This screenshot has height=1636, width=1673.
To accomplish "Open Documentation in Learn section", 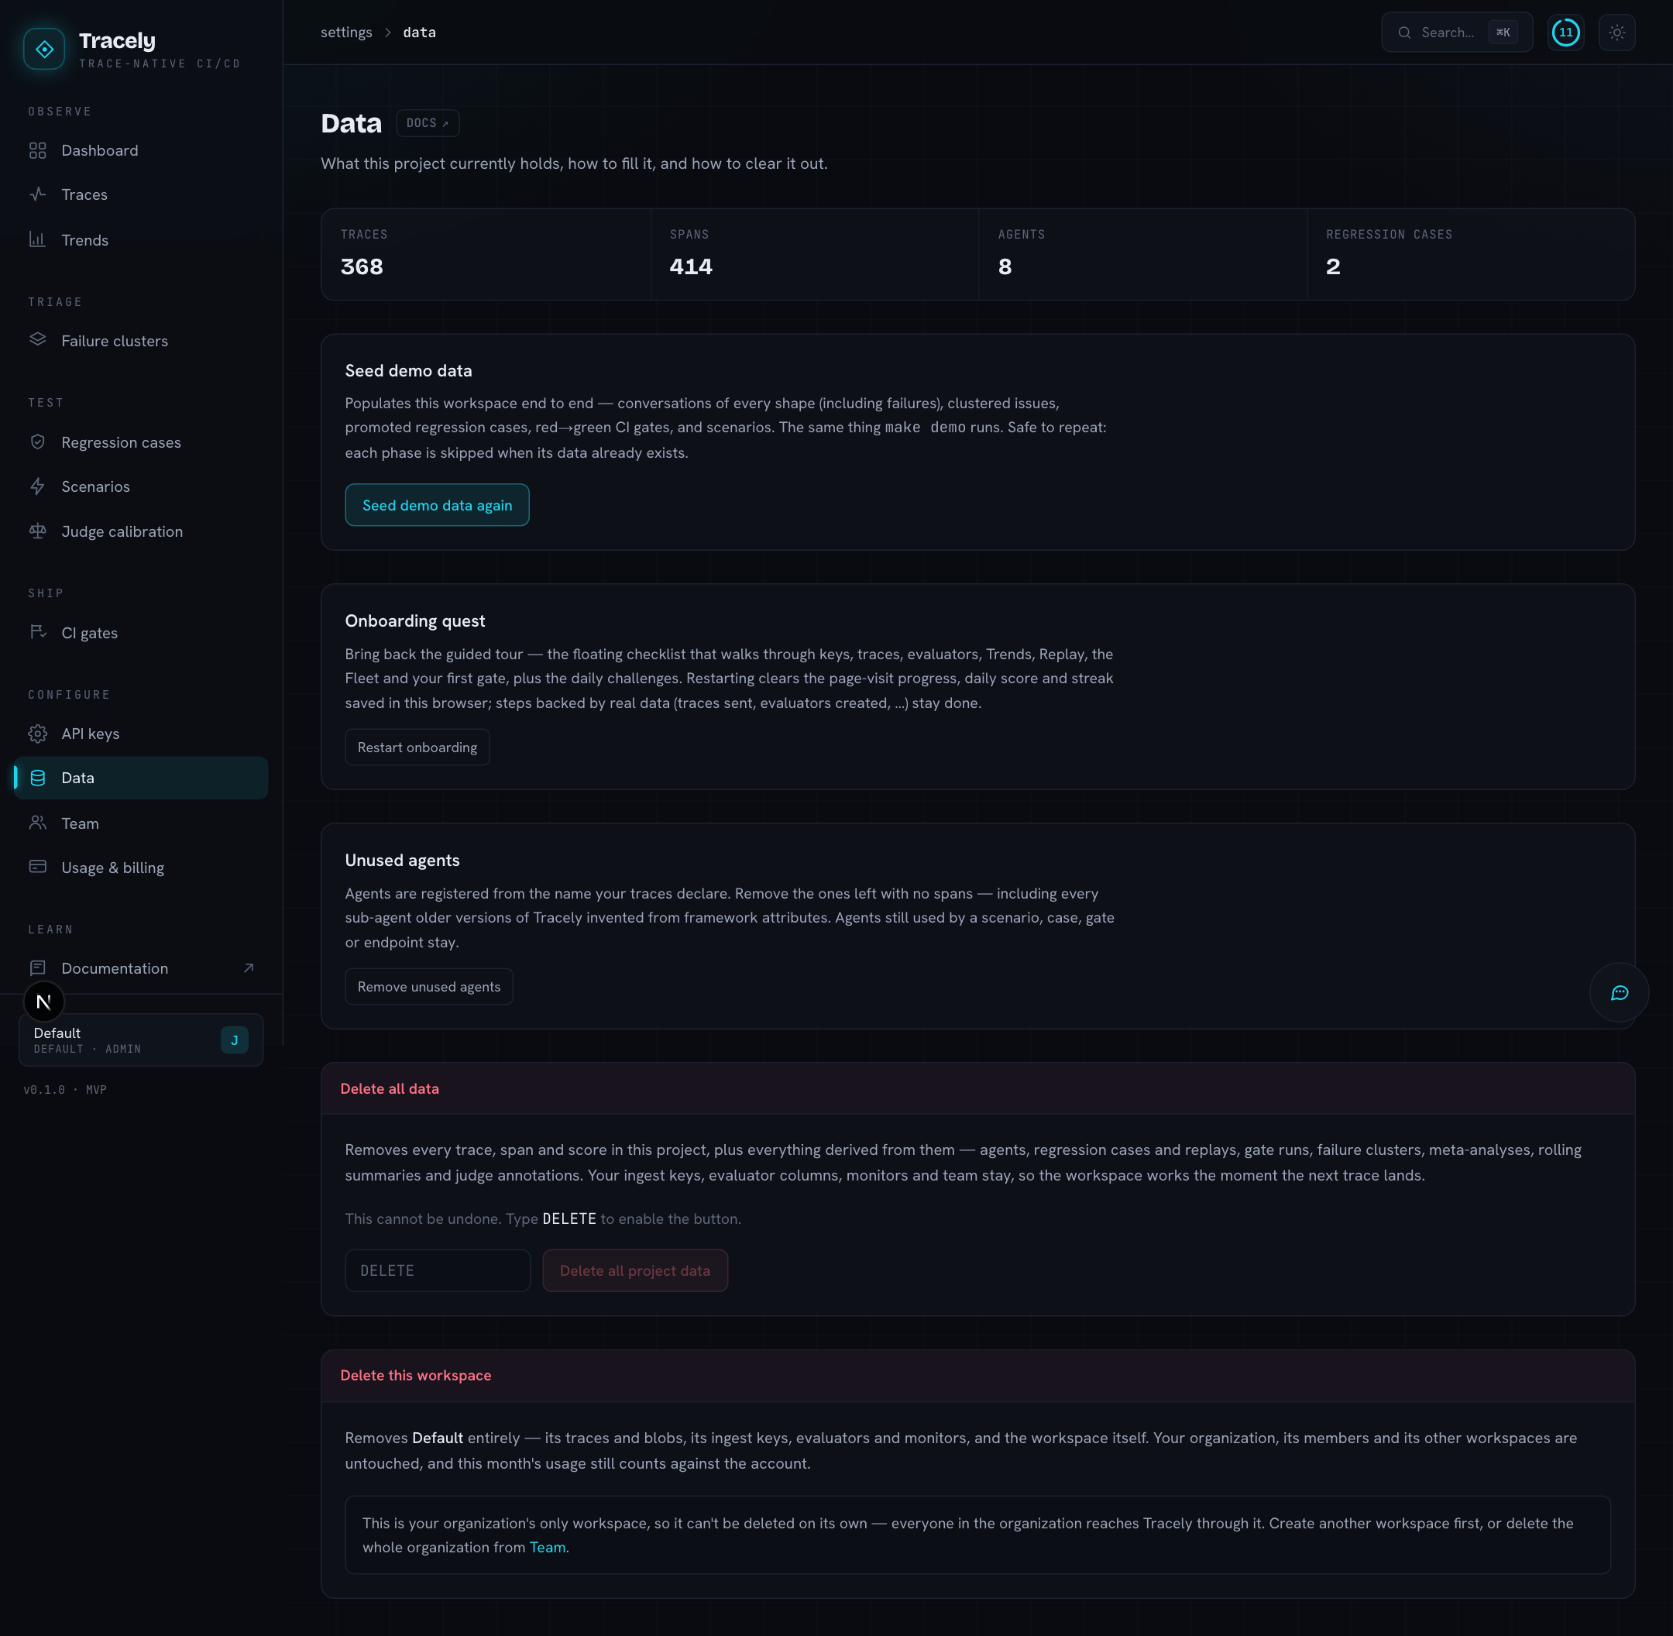I will point(141,968).
